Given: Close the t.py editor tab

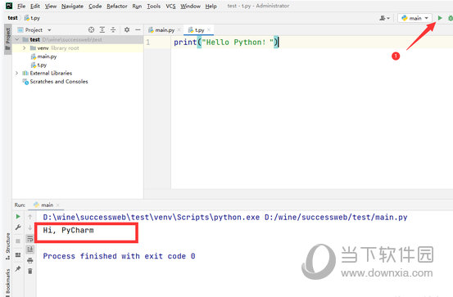Looking at the screenshot, I should [209, 29].
